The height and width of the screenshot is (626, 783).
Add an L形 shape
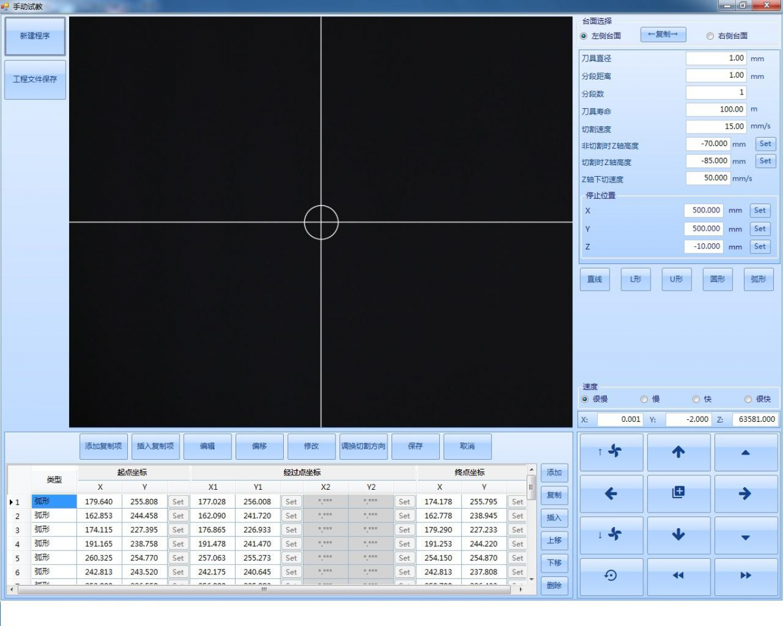636,279
